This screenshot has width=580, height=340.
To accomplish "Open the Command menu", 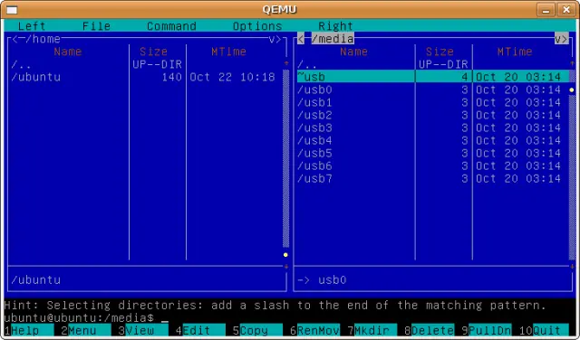I will (171, 26).
